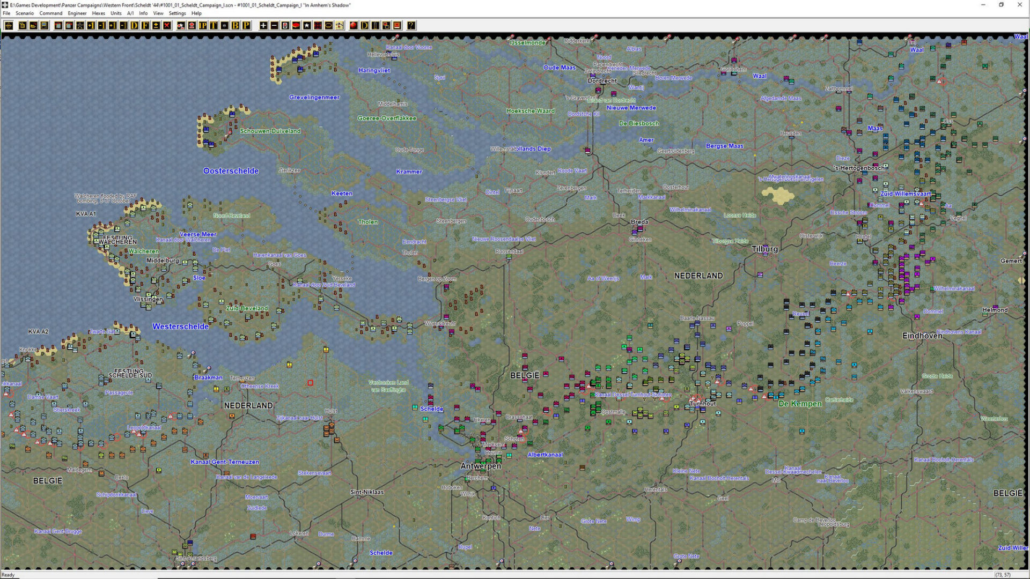Click the New file toolbar icon

tap(23, 25)
